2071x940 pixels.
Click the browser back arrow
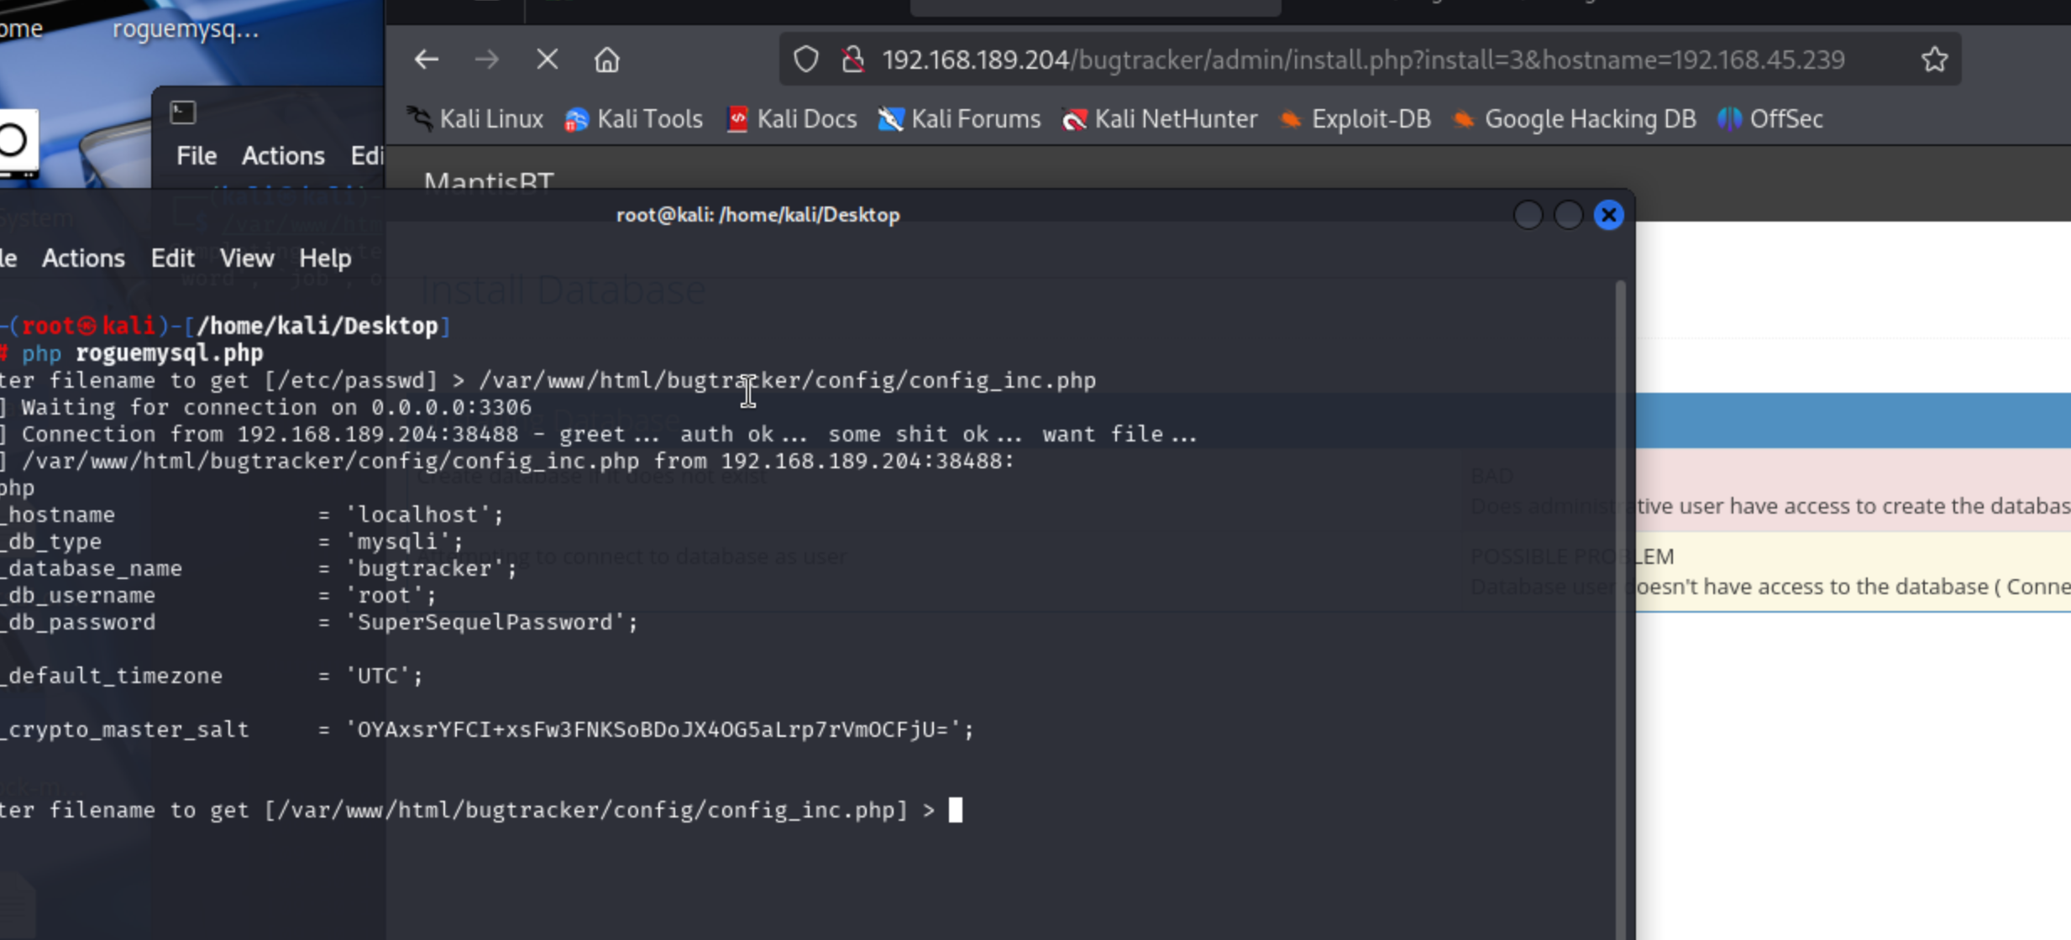tap(427, 60)
